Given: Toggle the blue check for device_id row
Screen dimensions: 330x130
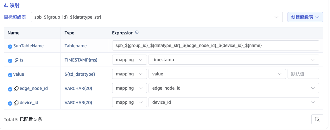Looking at the screenshot, I should pyautogui.click(x=10, y=103).
